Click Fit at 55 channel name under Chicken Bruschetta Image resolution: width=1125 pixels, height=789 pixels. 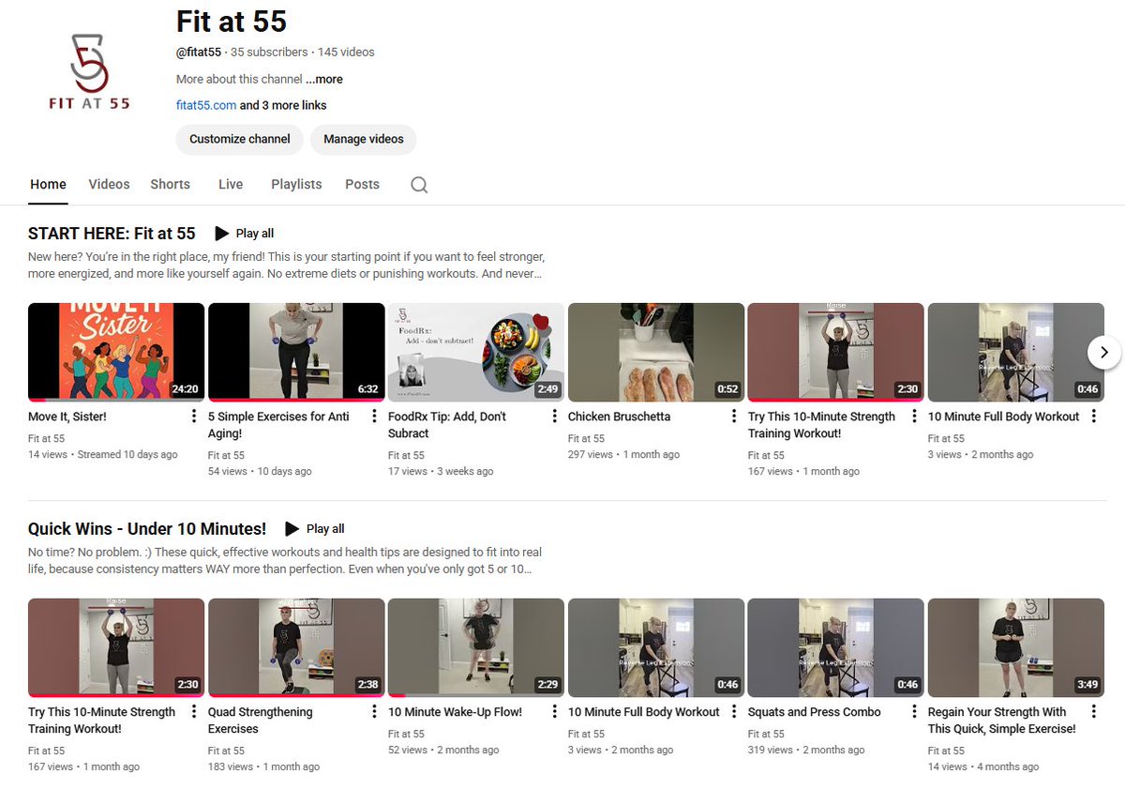[x=586, y=439]
